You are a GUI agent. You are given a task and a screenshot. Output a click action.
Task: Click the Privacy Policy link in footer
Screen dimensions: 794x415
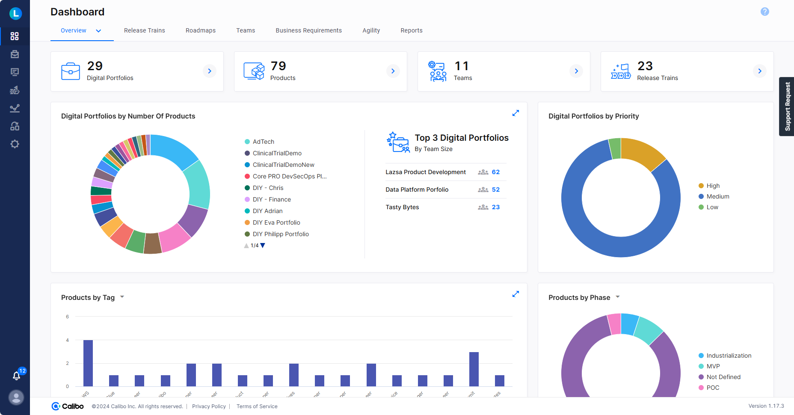coord(209,406)
